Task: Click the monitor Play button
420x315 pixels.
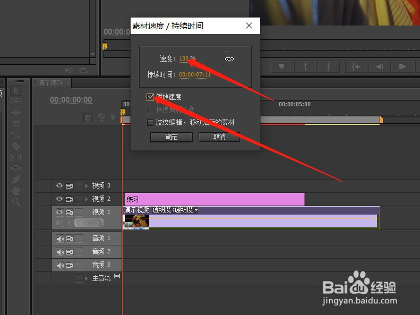Action: click(402, 66)
